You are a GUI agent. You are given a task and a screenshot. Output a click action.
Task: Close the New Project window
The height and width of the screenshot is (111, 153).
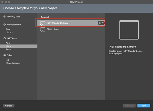tap(2, 2)
